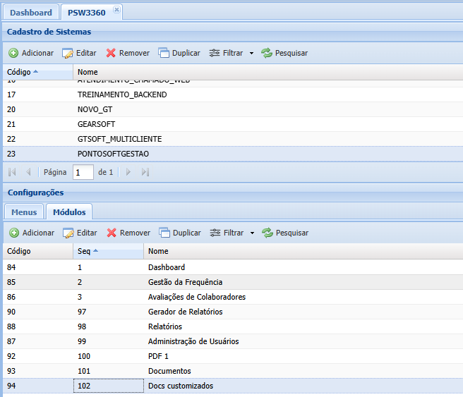
Task: Click Editar pencil icon in Cadastro de Sistemas toolbar
Action: (68, 53)
